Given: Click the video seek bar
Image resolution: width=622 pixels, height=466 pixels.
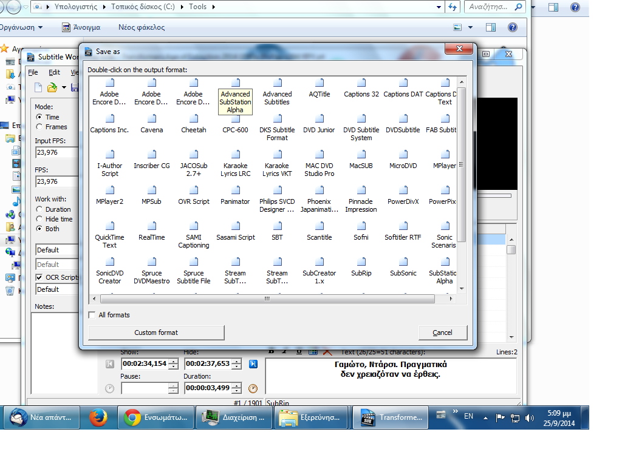Looking at the screenshot, I should pyautogui.click(x=494, y=195).
